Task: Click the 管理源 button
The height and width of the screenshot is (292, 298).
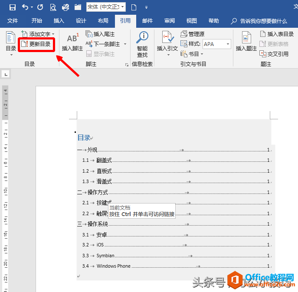Action: [x=192, y=34]
